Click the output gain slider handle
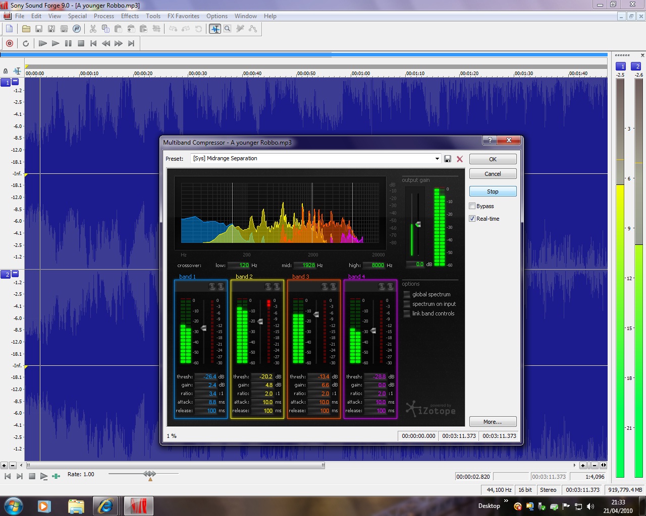This screenshot has width=646, height=516. (x=418, y=224)
